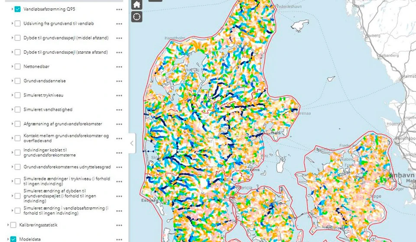Uncheck the Vandløbsafstrømning Q95 layer

(17, 9)
